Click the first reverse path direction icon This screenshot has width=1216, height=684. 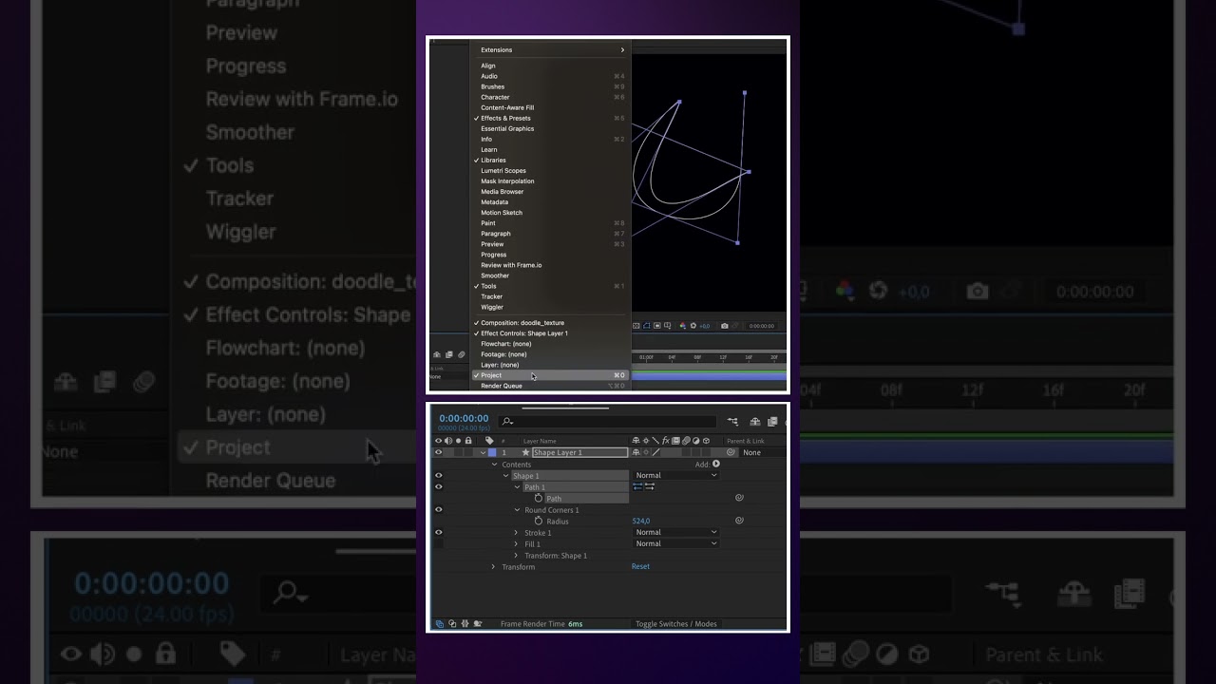pyautogui.click(x=637, y=486)
